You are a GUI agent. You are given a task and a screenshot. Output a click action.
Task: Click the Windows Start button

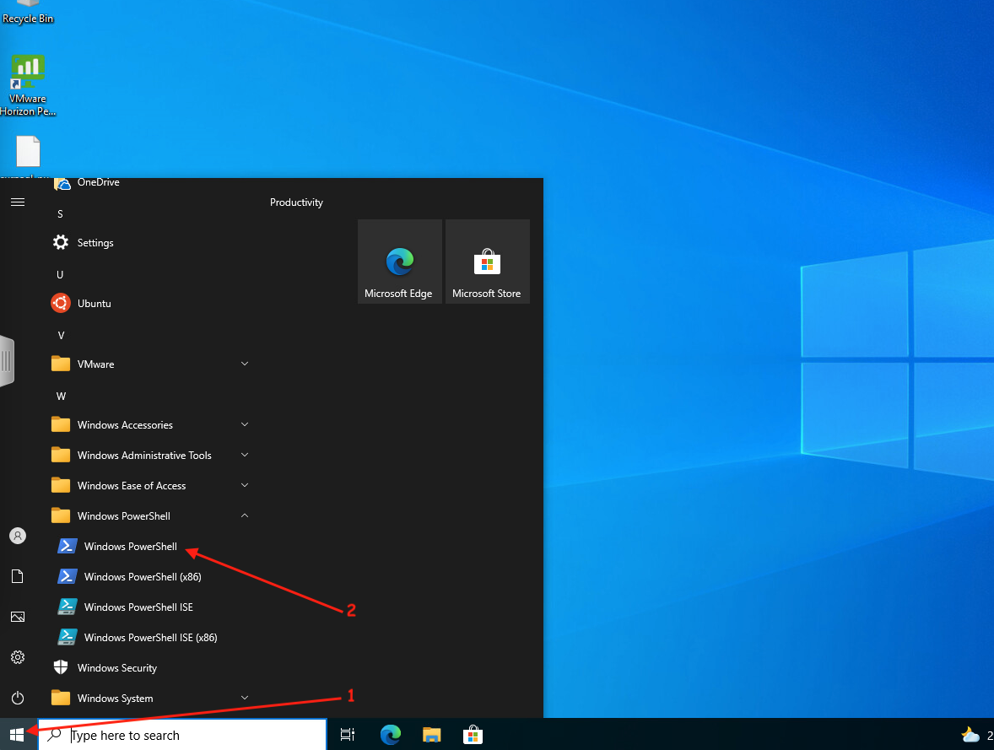pyautogui.click(x=17, y=735)
